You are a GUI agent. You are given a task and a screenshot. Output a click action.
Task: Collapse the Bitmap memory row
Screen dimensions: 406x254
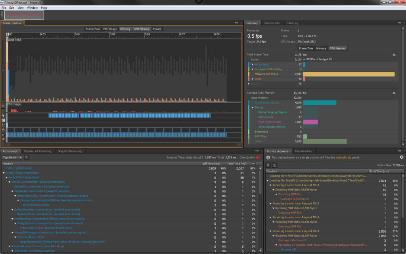point(253,107)
